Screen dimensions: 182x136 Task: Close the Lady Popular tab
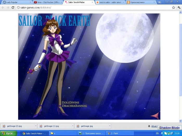click(30, 2)
